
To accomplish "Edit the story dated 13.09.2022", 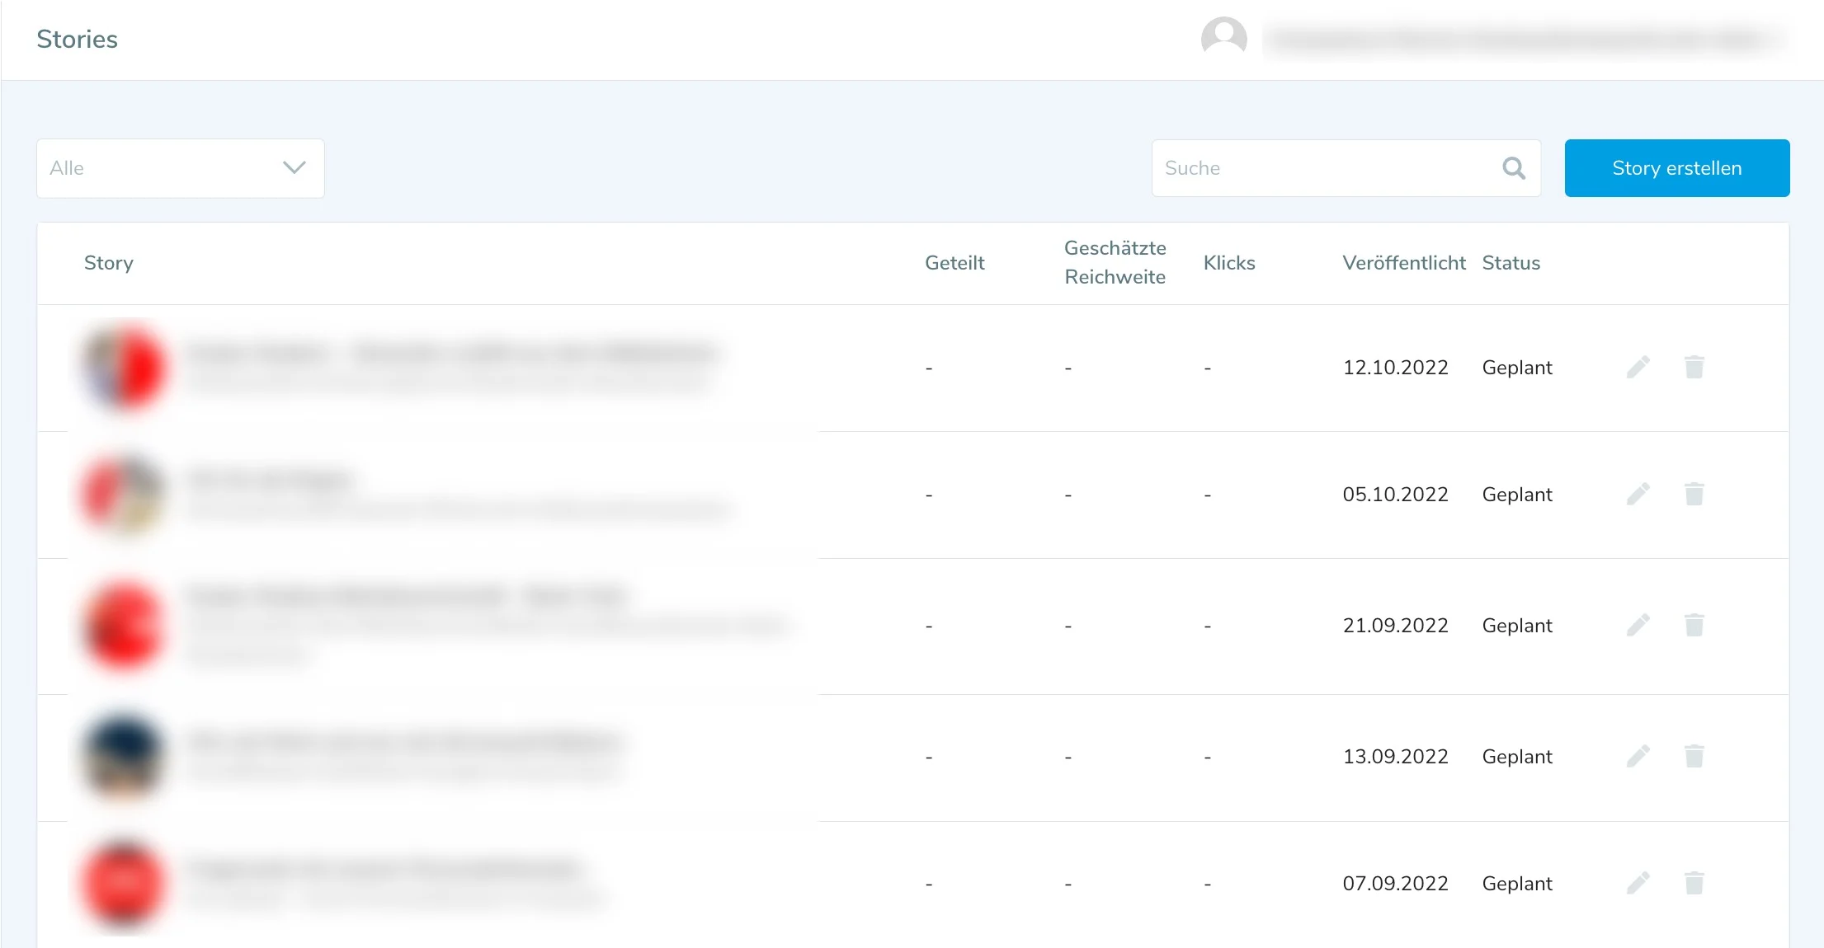I will coord(1638,757).
